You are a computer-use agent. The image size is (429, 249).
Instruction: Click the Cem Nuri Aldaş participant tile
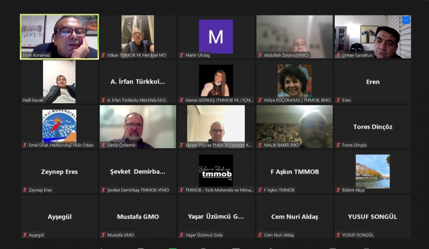294,216
